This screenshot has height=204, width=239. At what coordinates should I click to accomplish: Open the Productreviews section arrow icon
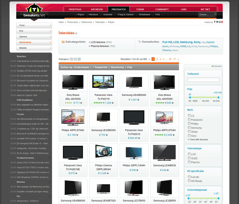[x=50, y=158]
